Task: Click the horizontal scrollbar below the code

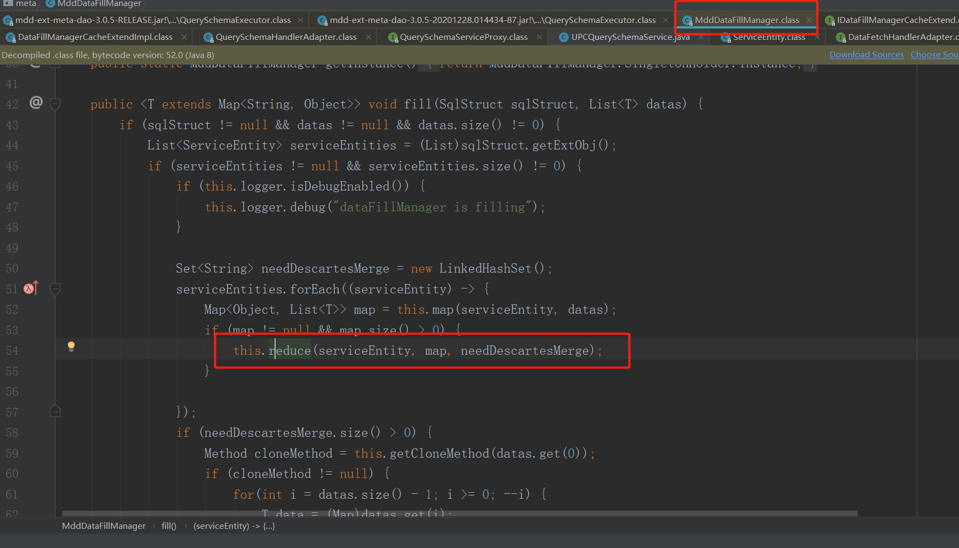Action: tap(460, 514)
